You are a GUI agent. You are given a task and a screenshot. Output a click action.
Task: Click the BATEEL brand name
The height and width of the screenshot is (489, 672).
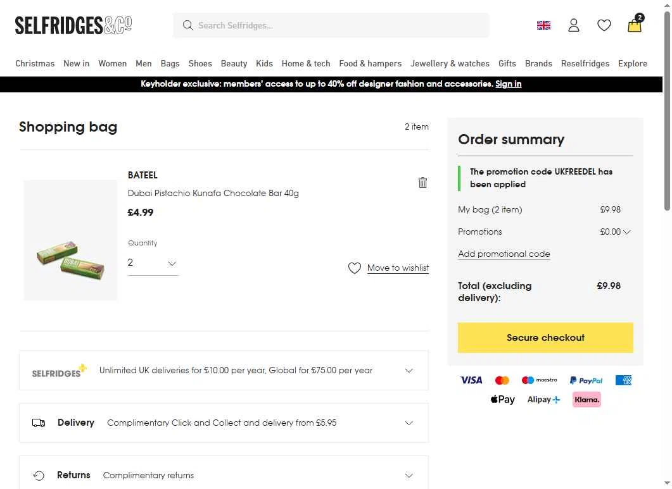pyautogui.click(x=143, y=175)
